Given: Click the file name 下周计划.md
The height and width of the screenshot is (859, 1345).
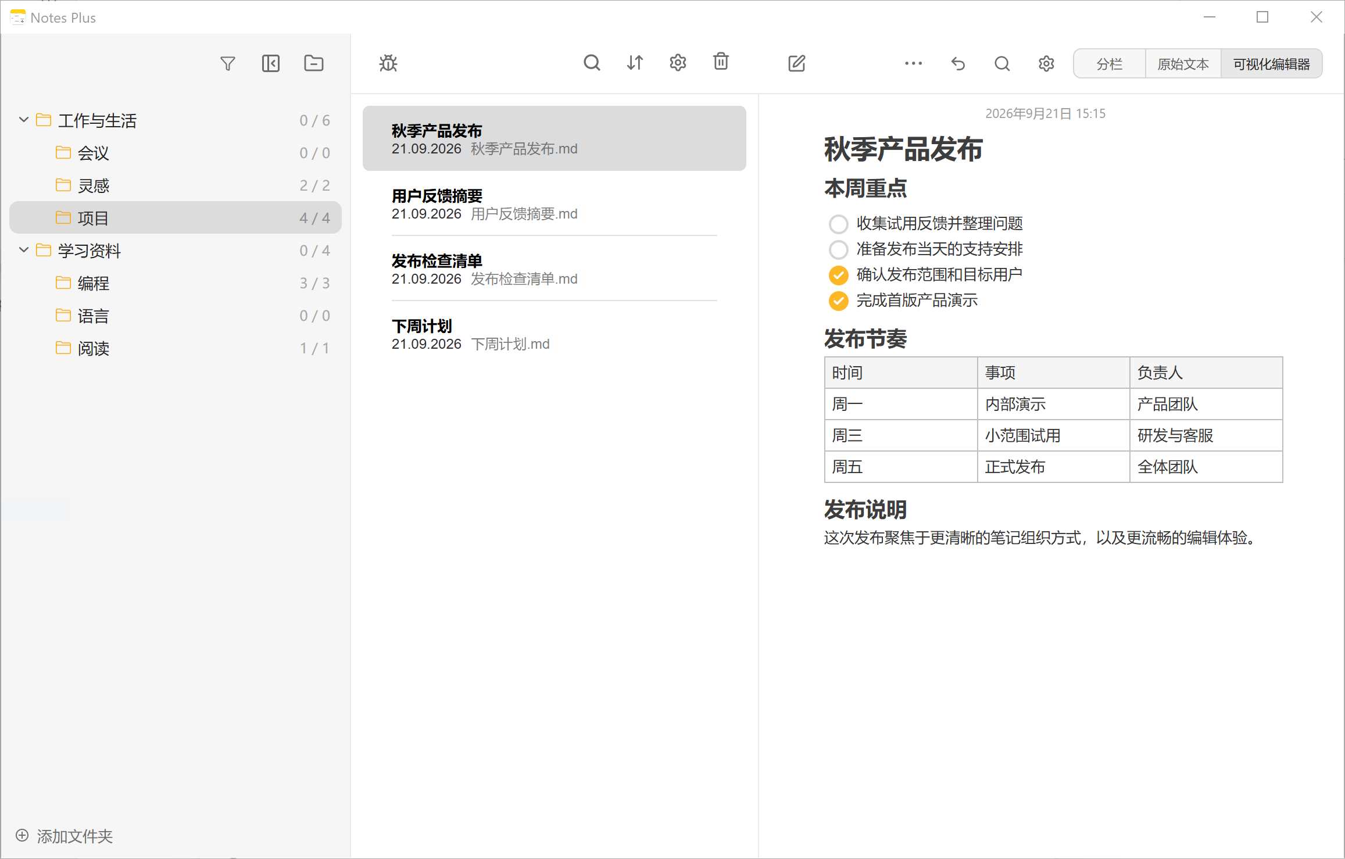Looking at the screenshot, I should [x=510, y=344].
